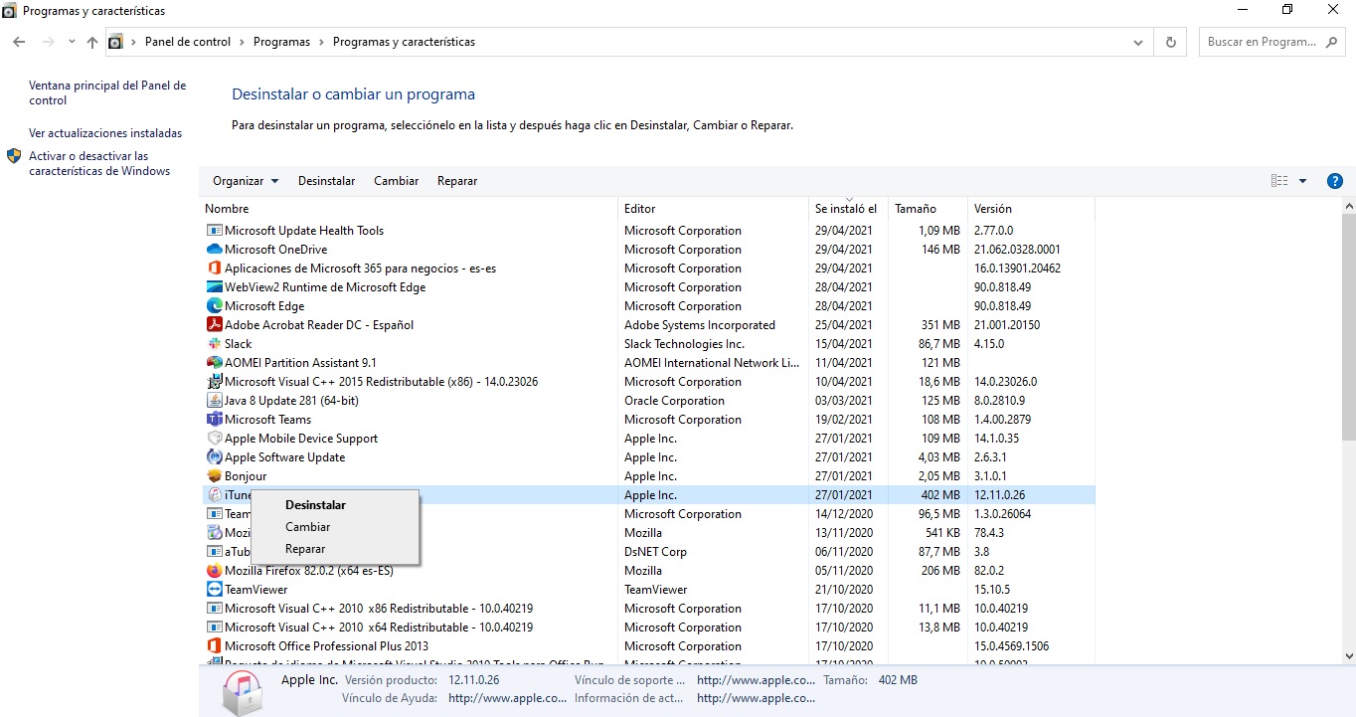1356x717 pixels.
Task: Click the Microsoft Teams icon
Action: (214, 420)
